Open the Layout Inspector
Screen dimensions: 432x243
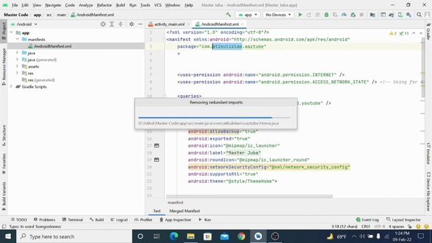pyautogui.click(x=404, y=219)
